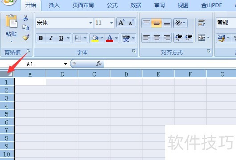The height and width of the screenshot is (160, 236).
Task: Decrease font size with small A
Action: click(x=131, y=23)
